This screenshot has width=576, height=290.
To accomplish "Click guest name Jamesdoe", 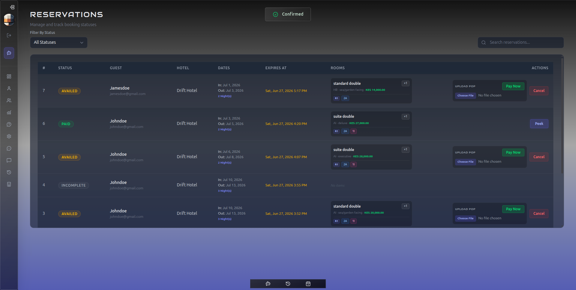I will (x=120, y=88).
